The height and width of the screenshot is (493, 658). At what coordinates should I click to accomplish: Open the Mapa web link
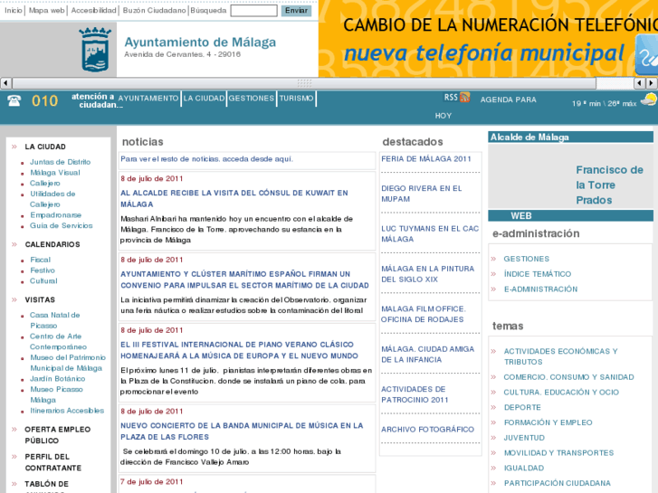tap(46, 11)
